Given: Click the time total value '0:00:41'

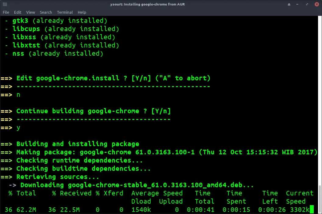Looking at the screenshot, I should pyautogui.click(x=201, y=210).
